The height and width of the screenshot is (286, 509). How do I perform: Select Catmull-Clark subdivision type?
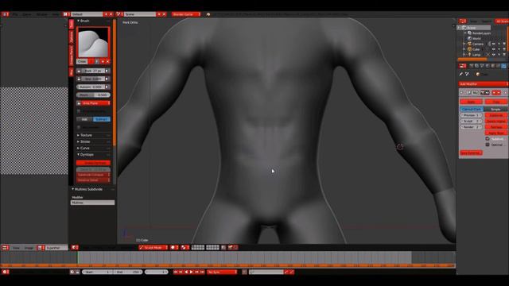(x=472, y=110)
